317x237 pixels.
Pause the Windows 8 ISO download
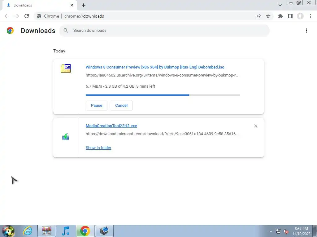coord(97,106)
